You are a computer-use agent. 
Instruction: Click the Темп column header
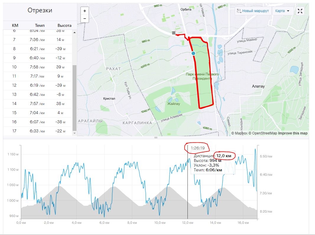pos(40,25)
